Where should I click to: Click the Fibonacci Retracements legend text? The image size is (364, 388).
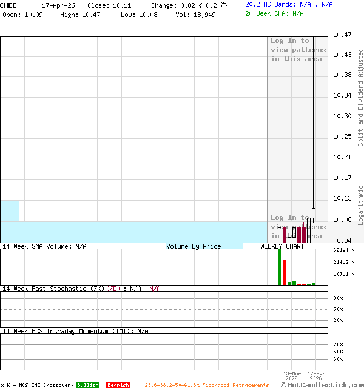point(206,385)
